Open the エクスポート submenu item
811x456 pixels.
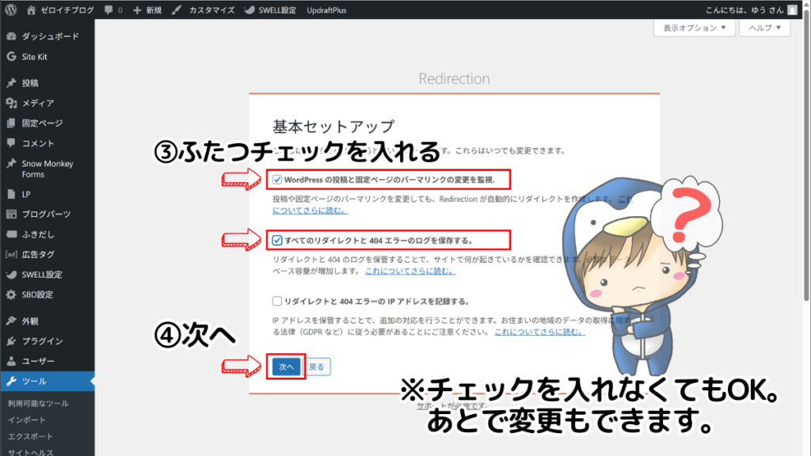31,436
